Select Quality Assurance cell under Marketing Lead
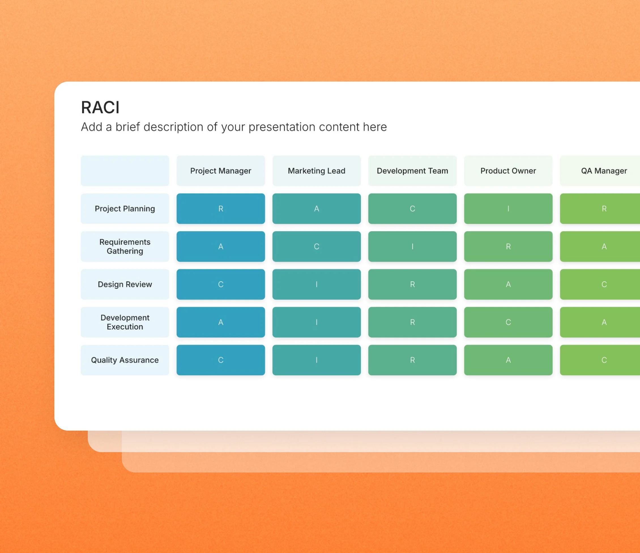 tap(317, 360)
